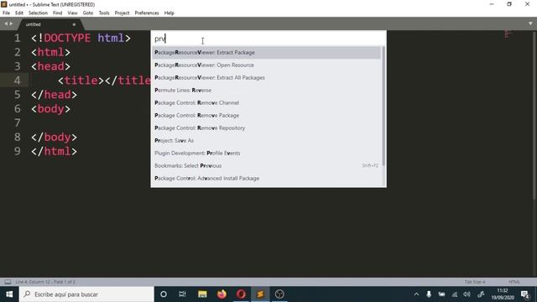Toggle the side bar status icon

click(8, 282)
